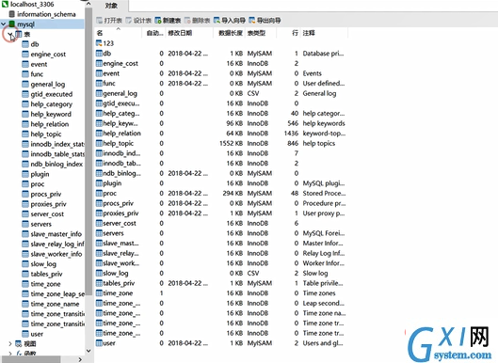Click the 'General log' comment cell
Screen dimensions: 498x363
click(x=319, y=93)
